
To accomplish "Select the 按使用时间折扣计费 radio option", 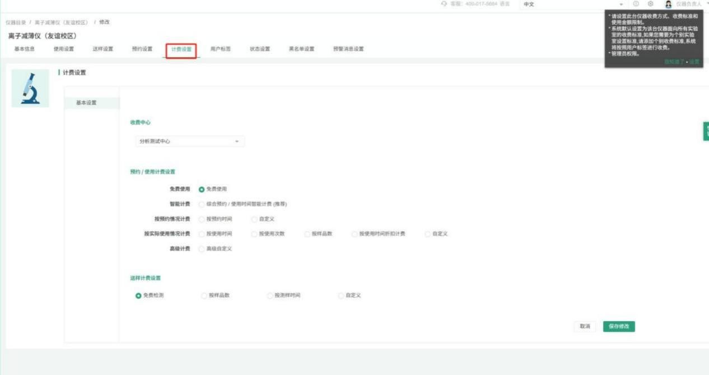I will [354, 234].
